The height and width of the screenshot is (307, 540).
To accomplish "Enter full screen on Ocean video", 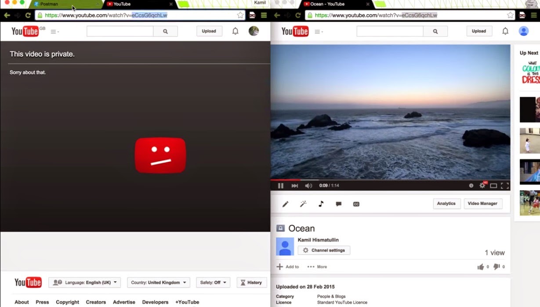I will click(505, 186).
